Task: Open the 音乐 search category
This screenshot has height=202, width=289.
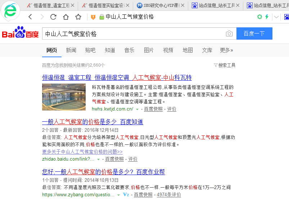Action: [x=129, y=50]
